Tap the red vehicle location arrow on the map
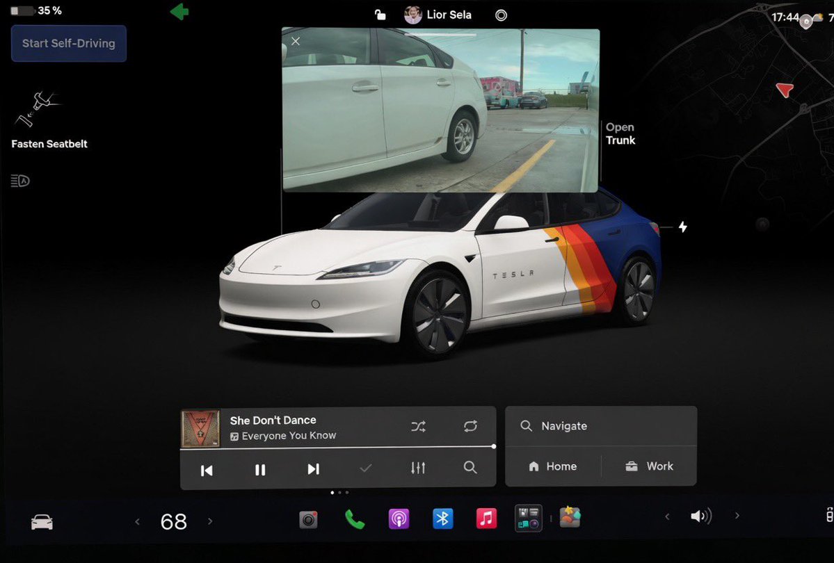Viewport: 834px width, 563px height. [x=785, y=89]
